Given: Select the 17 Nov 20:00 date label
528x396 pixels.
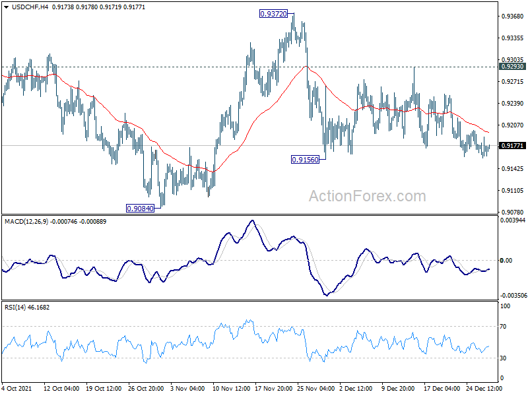Looking at the screenshot, I should pyautogui.click(x=274, y=388).
